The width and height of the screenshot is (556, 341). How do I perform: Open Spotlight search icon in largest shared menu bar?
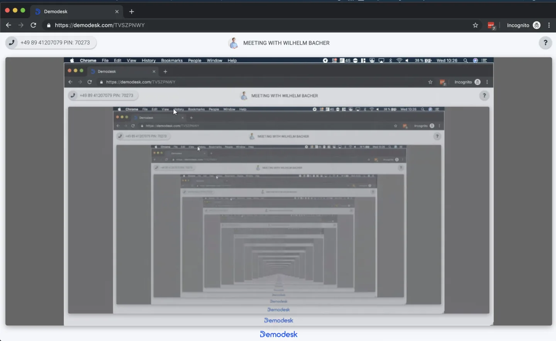[x=466, y=61]
